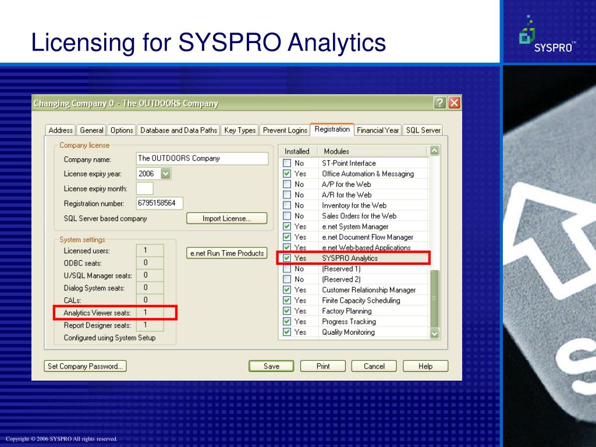Click the Dialog System seats field
This screenshot has height=447, width=596.
[150, 288]
